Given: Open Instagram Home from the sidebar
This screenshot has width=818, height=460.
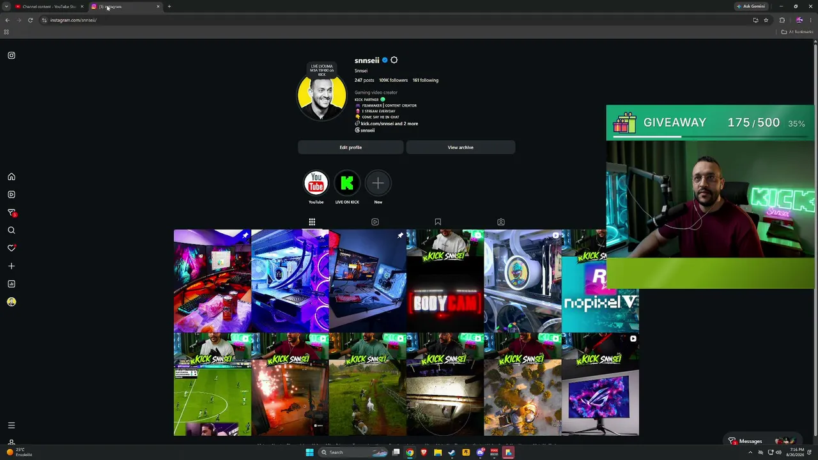Looking at the screenshot, I should point(12,177).
